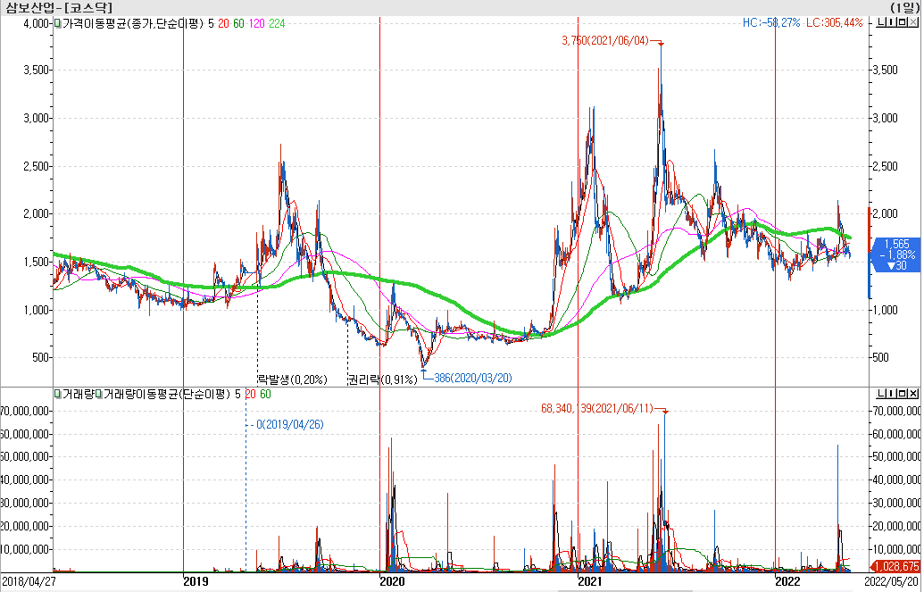Select the green 60 price moving average label
The width and height of the screenshot is (924, 592).
(x=238, y=23)
